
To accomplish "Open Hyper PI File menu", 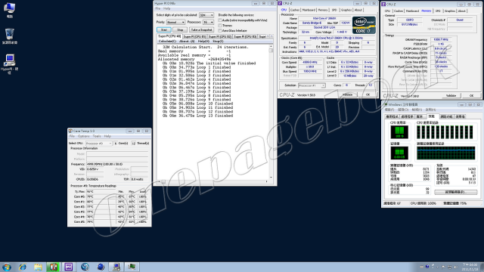I will pos(158,8).
